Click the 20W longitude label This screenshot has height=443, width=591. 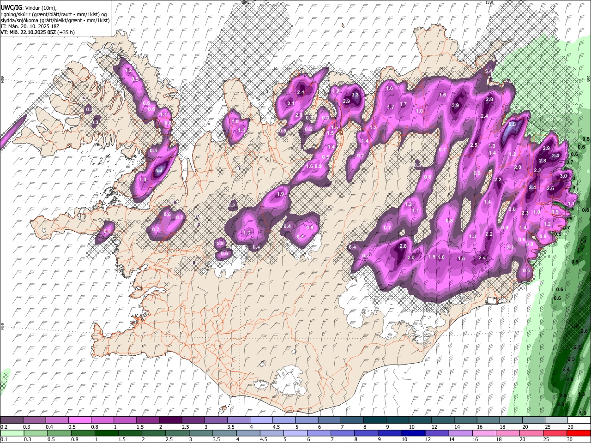click(x=245, y=2)
